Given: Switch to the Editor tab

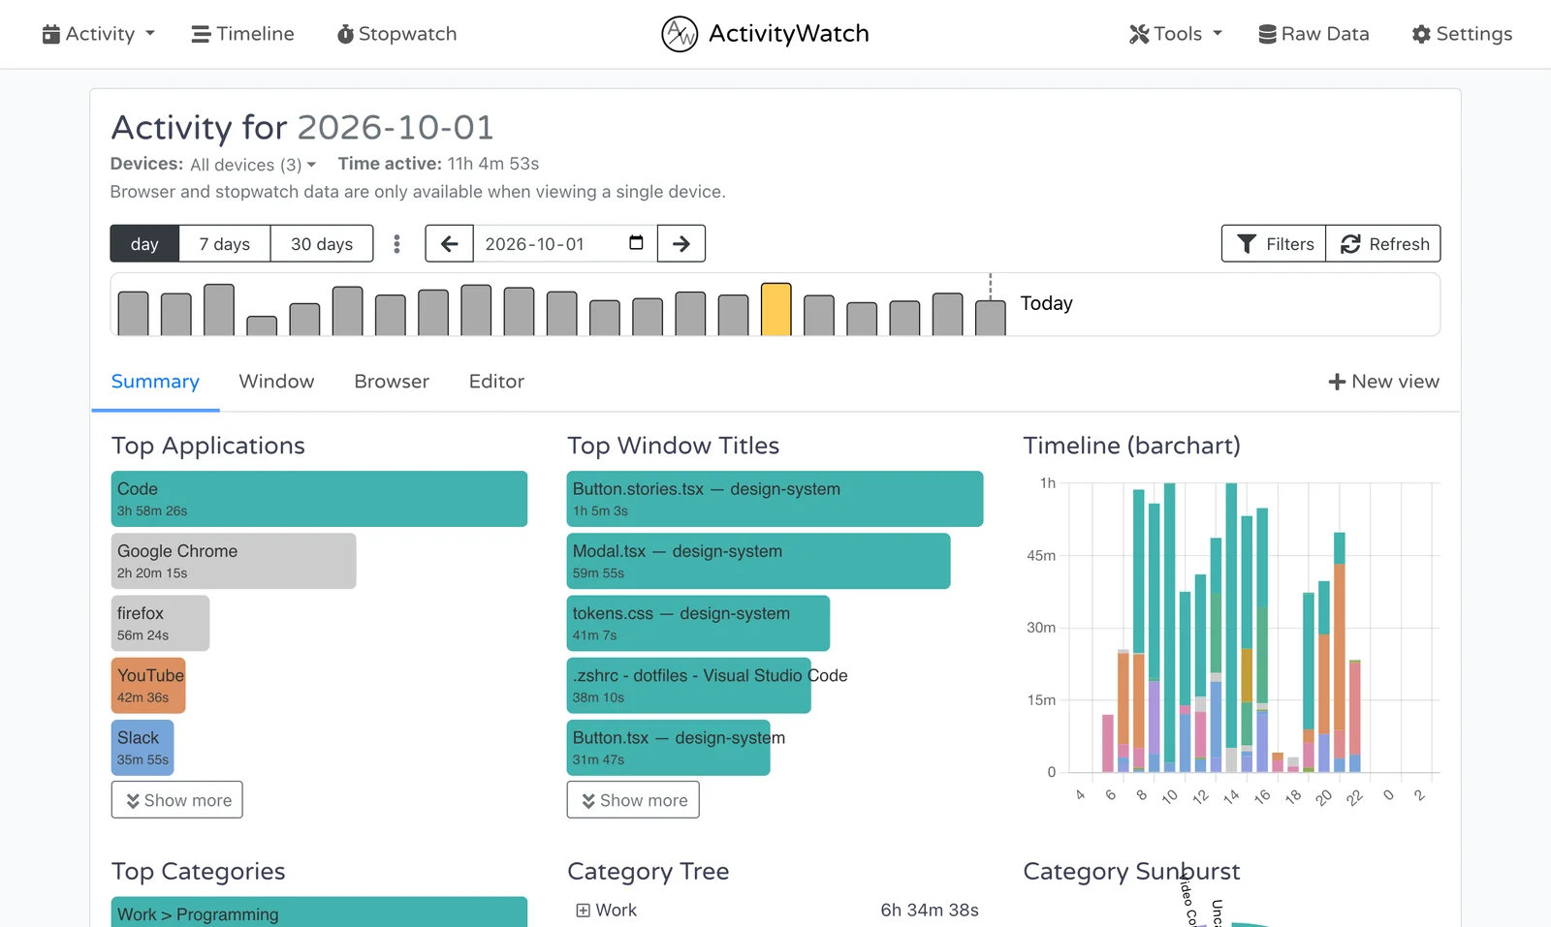Looking at the screenshot, I should (x=496, y=382).
